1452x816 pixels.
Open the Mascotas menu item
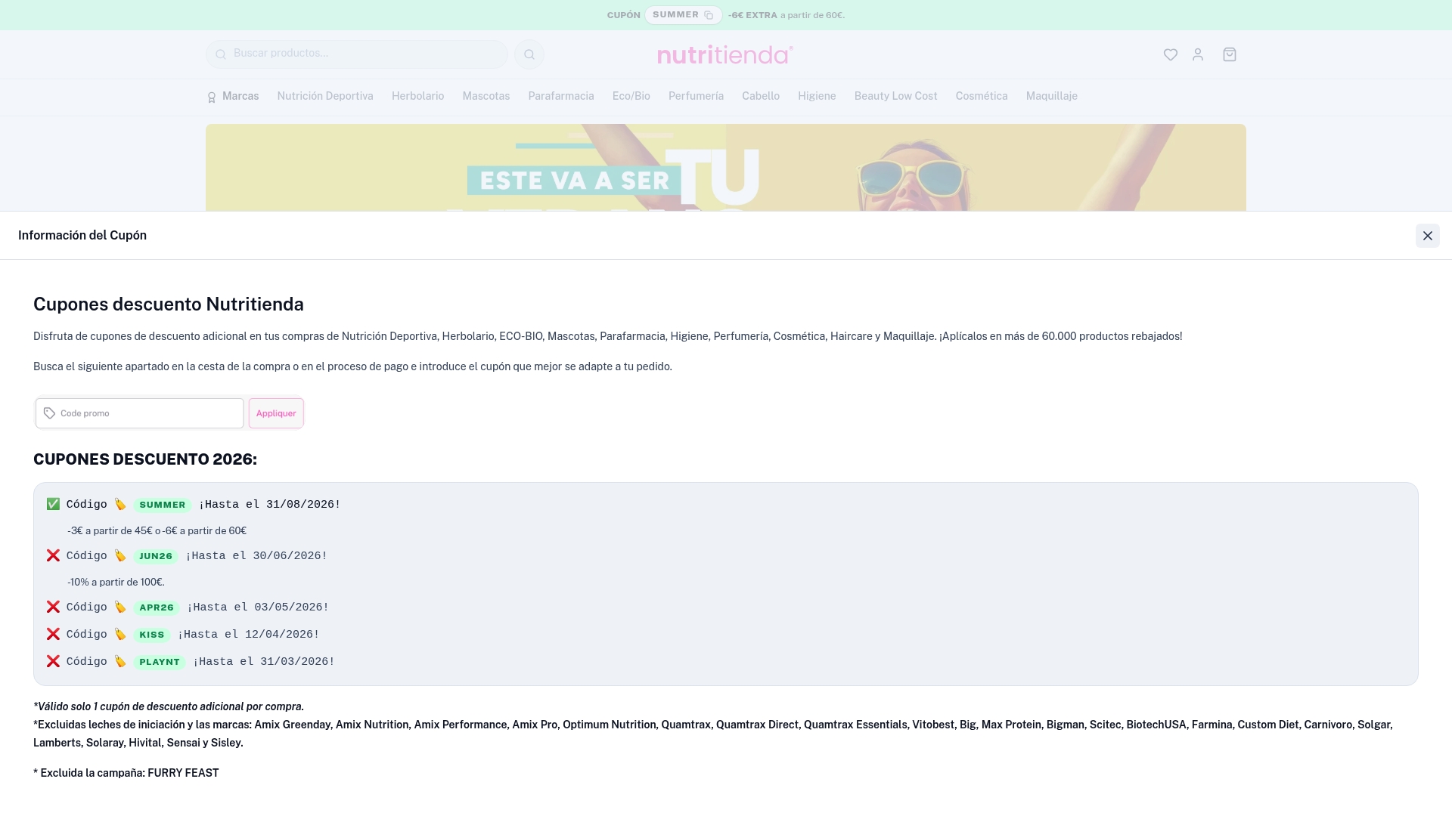point(486,96)
